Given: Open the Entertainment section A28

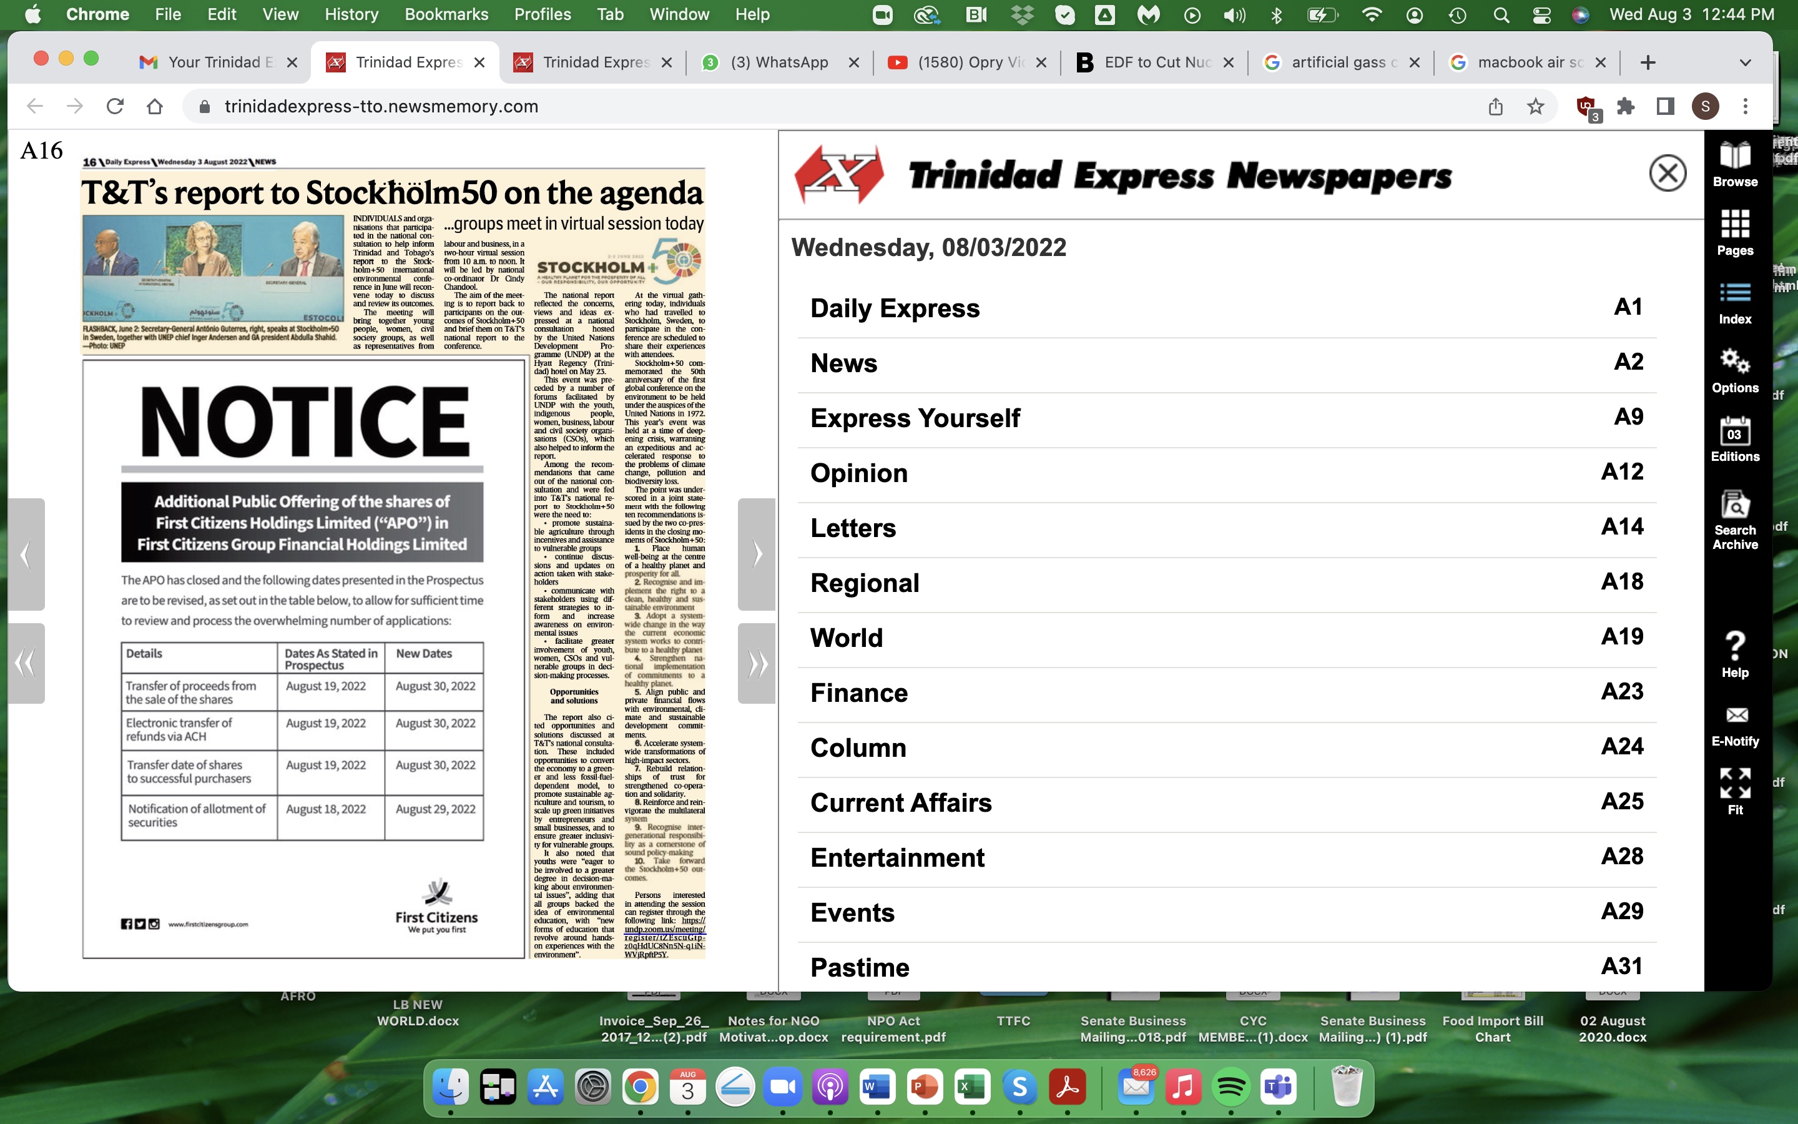Looking at the screenshot, I should [1227, 858].
